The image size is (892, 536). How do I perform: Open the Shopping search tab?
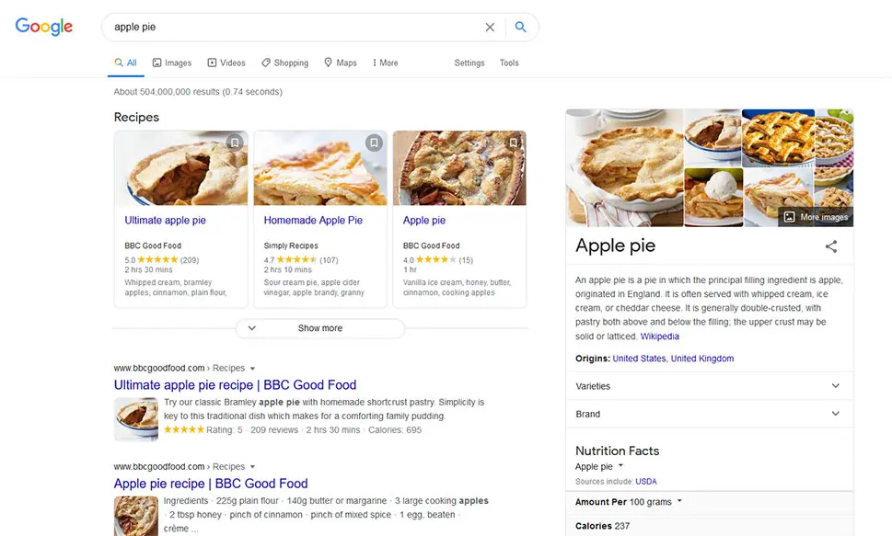click(284, 63)
